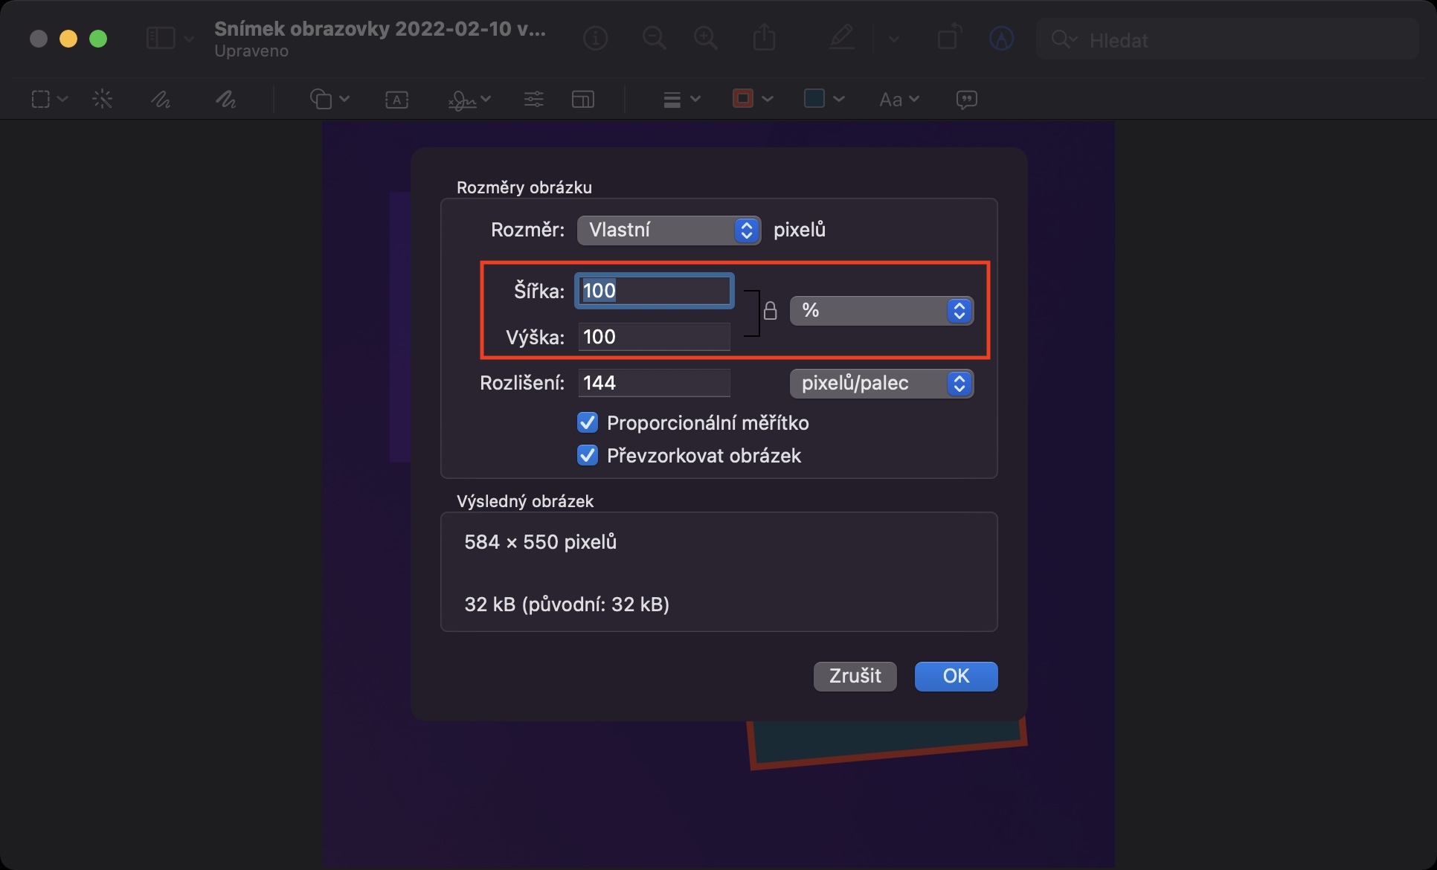Select the Sketch drawing tool
The width and height of the screenshot is (1437, 870).
tap(161, 99)
